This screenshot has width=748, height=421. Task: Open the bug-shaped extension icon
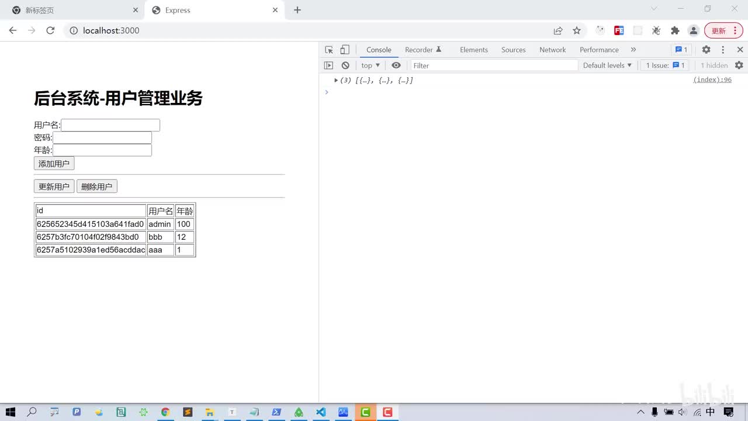click(656, 30)
